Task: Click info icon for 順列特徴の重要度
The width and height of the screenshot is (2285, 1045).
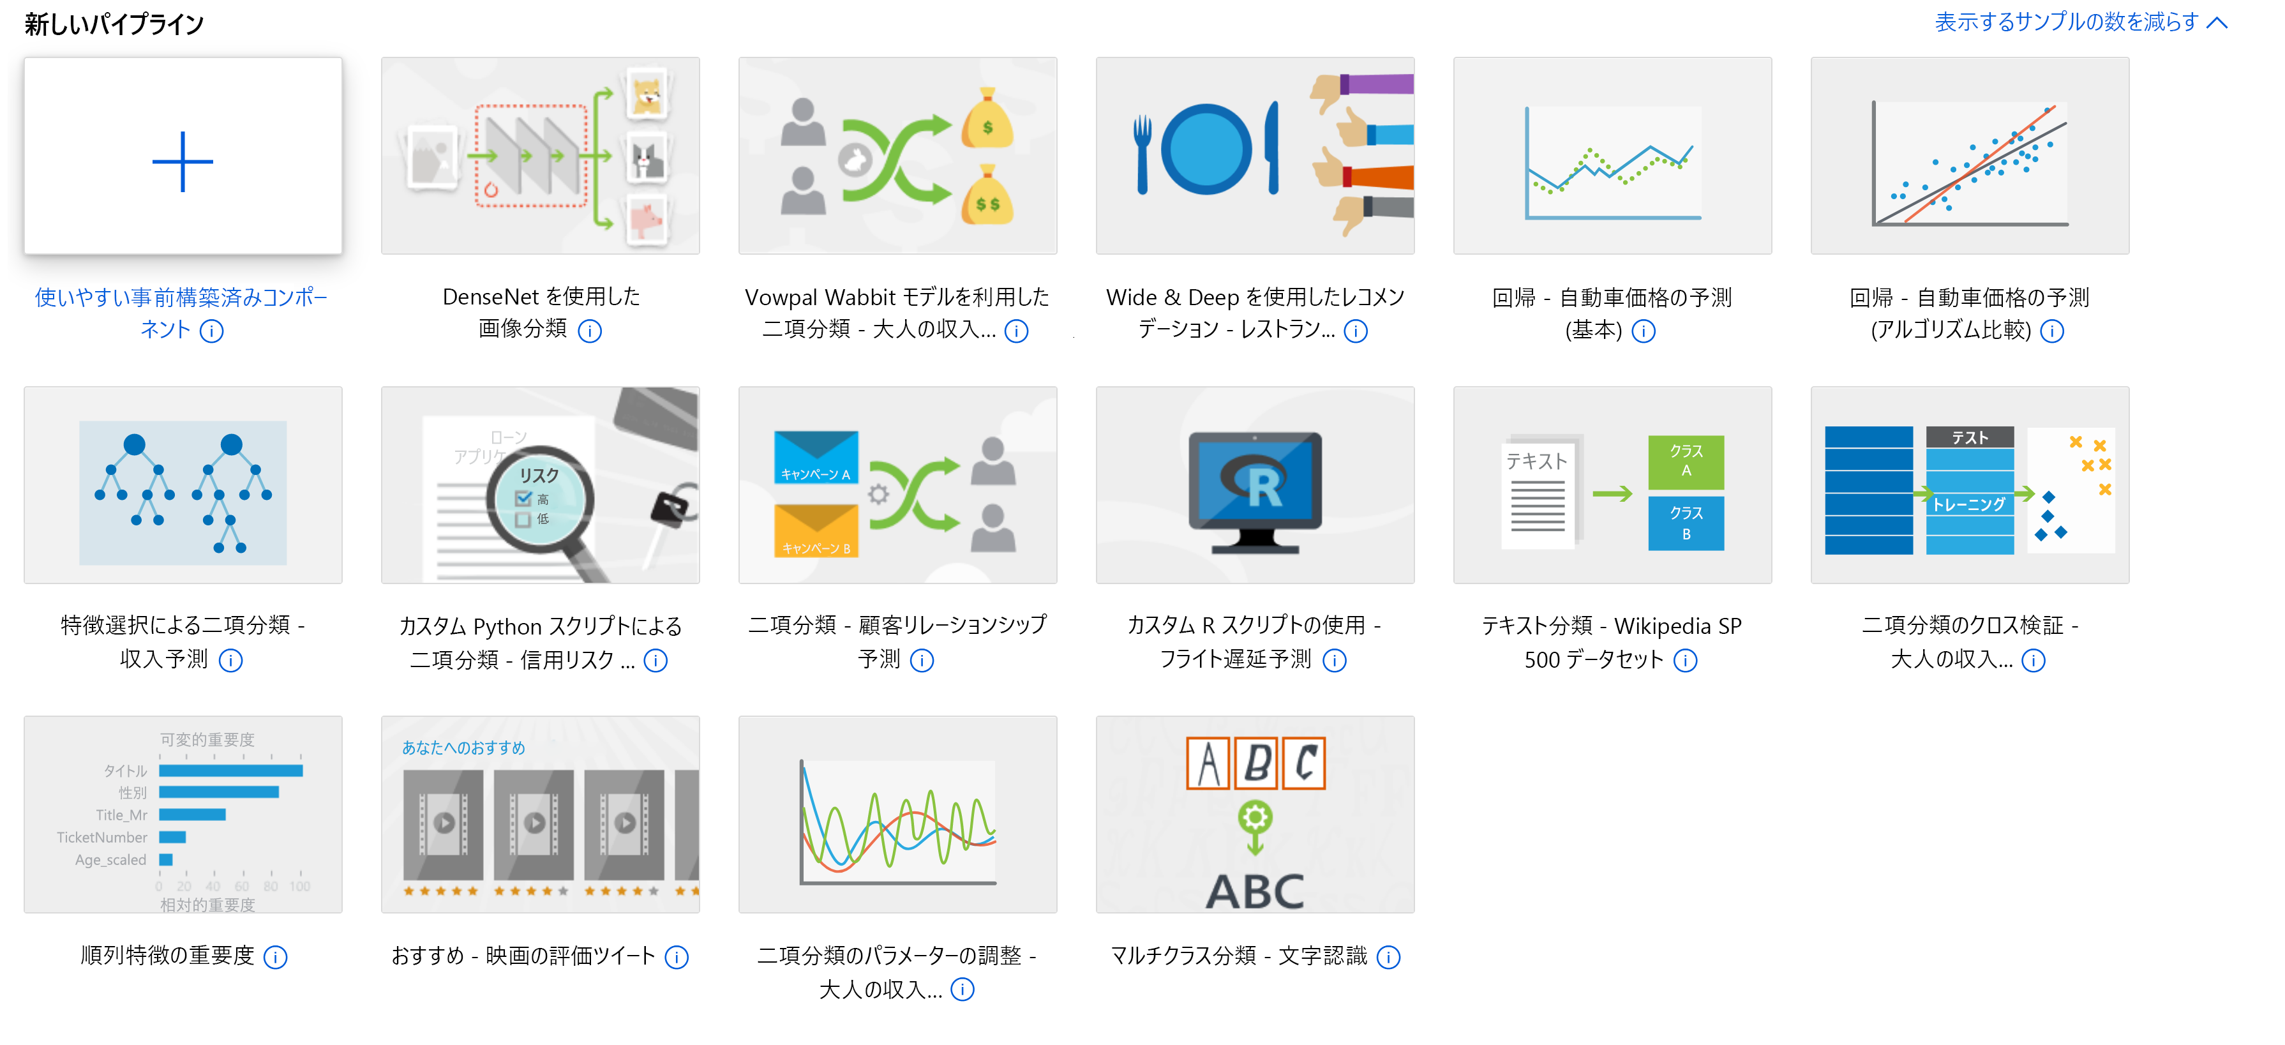Action: pyautogui.click(x=276, y=957)
